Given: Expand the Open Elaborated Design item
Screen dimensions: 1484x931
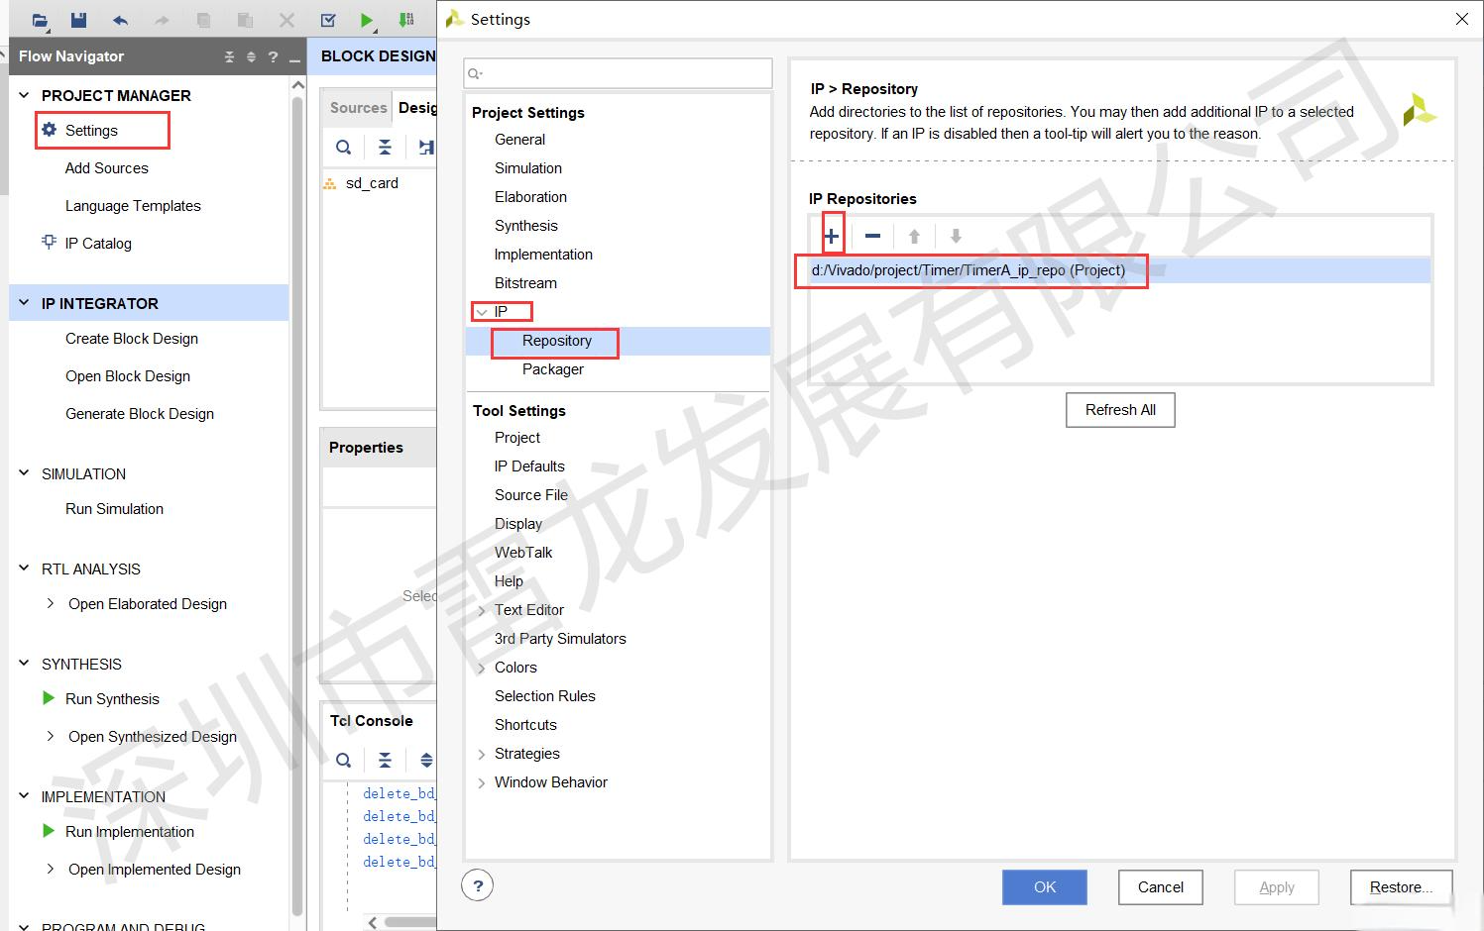Looking at the screenshot, I should (51, 603).
